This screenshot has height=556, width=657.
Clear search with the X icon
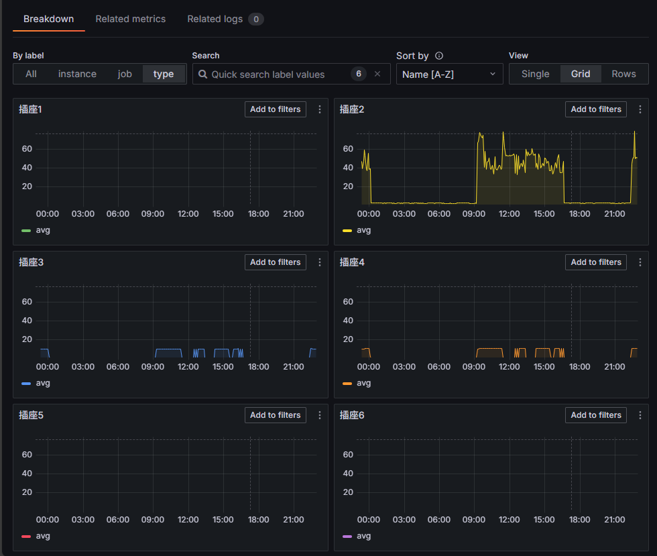377,74
